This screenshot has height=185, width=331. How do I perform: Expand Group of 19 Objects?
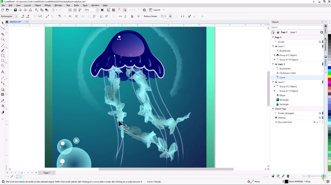coord(275,60)
